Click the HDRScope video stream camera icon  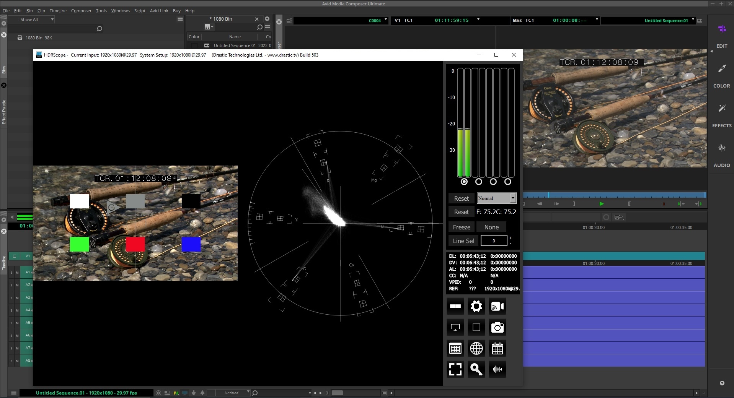[x=497, y=306]
